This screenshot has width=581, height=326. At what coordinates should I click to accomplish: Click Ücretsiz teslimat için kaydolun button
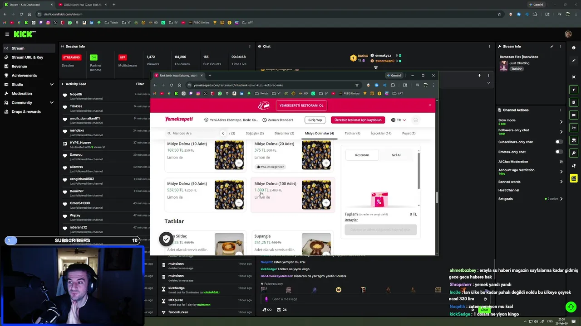coord(358,120)
